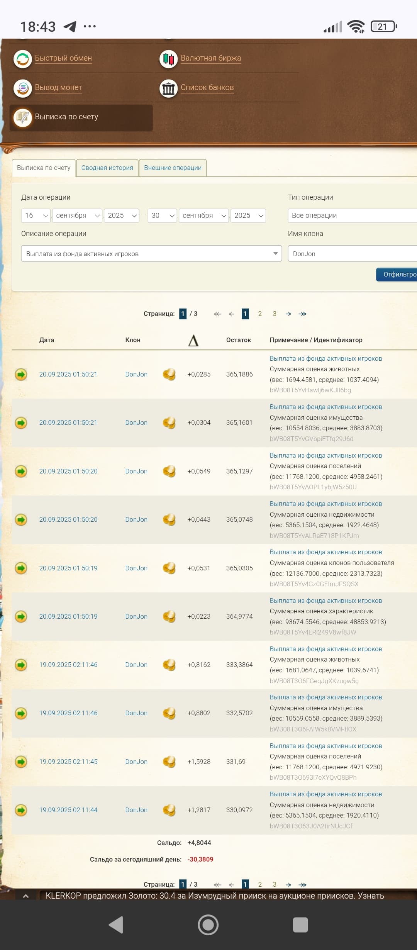417x950 pixels.
Task: Go to page 2 in top pagination
Action: pos(260,314)
